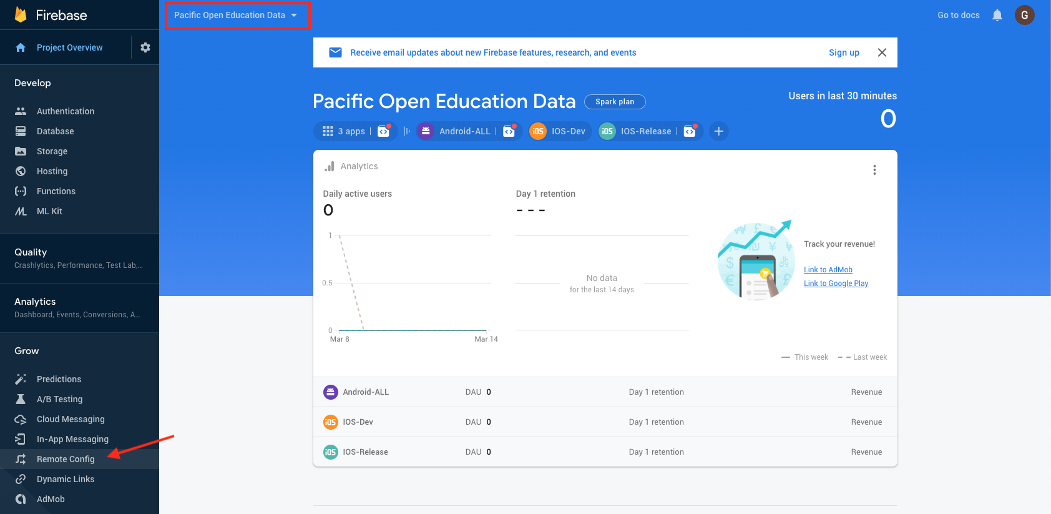Open Authentication in sidebar
Image resolution: width=1051 pixels, height=514 pixels.
[x=66, y=111]
